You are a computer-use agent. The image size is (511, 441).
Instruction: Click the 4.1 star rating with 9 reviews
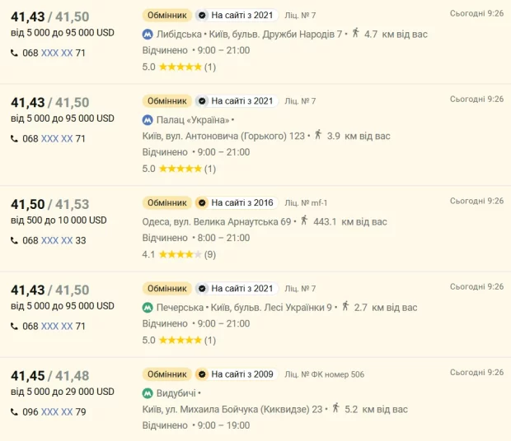179,255
